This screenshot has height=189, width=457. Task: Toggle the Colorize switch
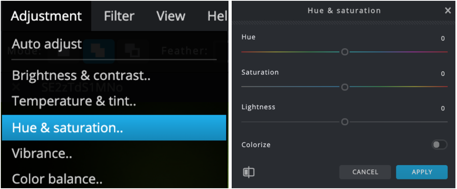point(439,145)
